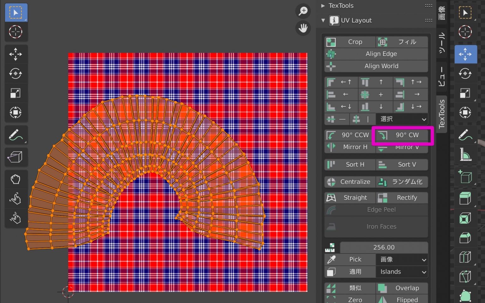Open the 選択 selection dropdown in UV Layout

pos(402,119)
